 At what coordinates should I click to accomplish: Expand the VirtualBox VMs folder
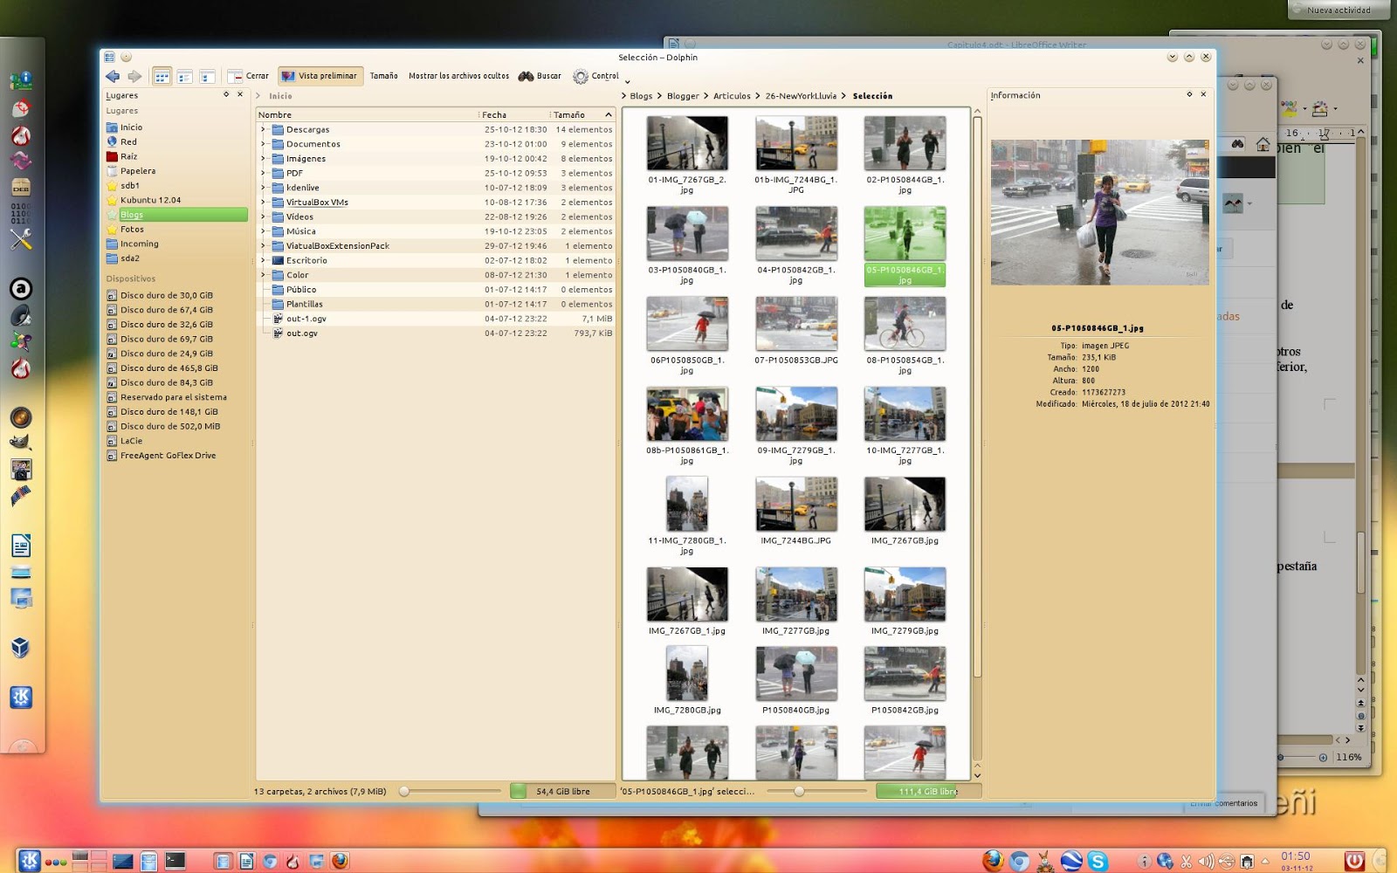tap(263, 203)
